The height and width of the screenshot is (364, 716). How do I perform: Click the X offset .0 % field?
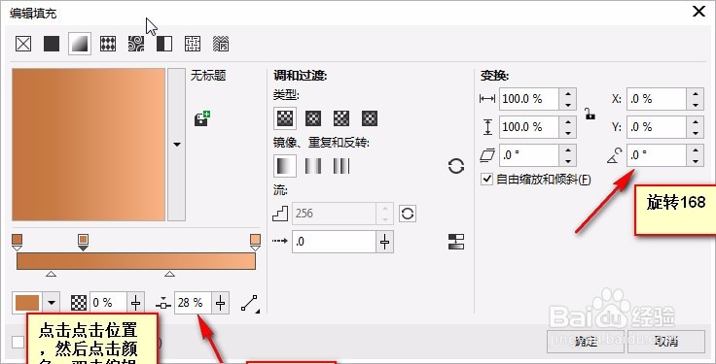(657, 99)
